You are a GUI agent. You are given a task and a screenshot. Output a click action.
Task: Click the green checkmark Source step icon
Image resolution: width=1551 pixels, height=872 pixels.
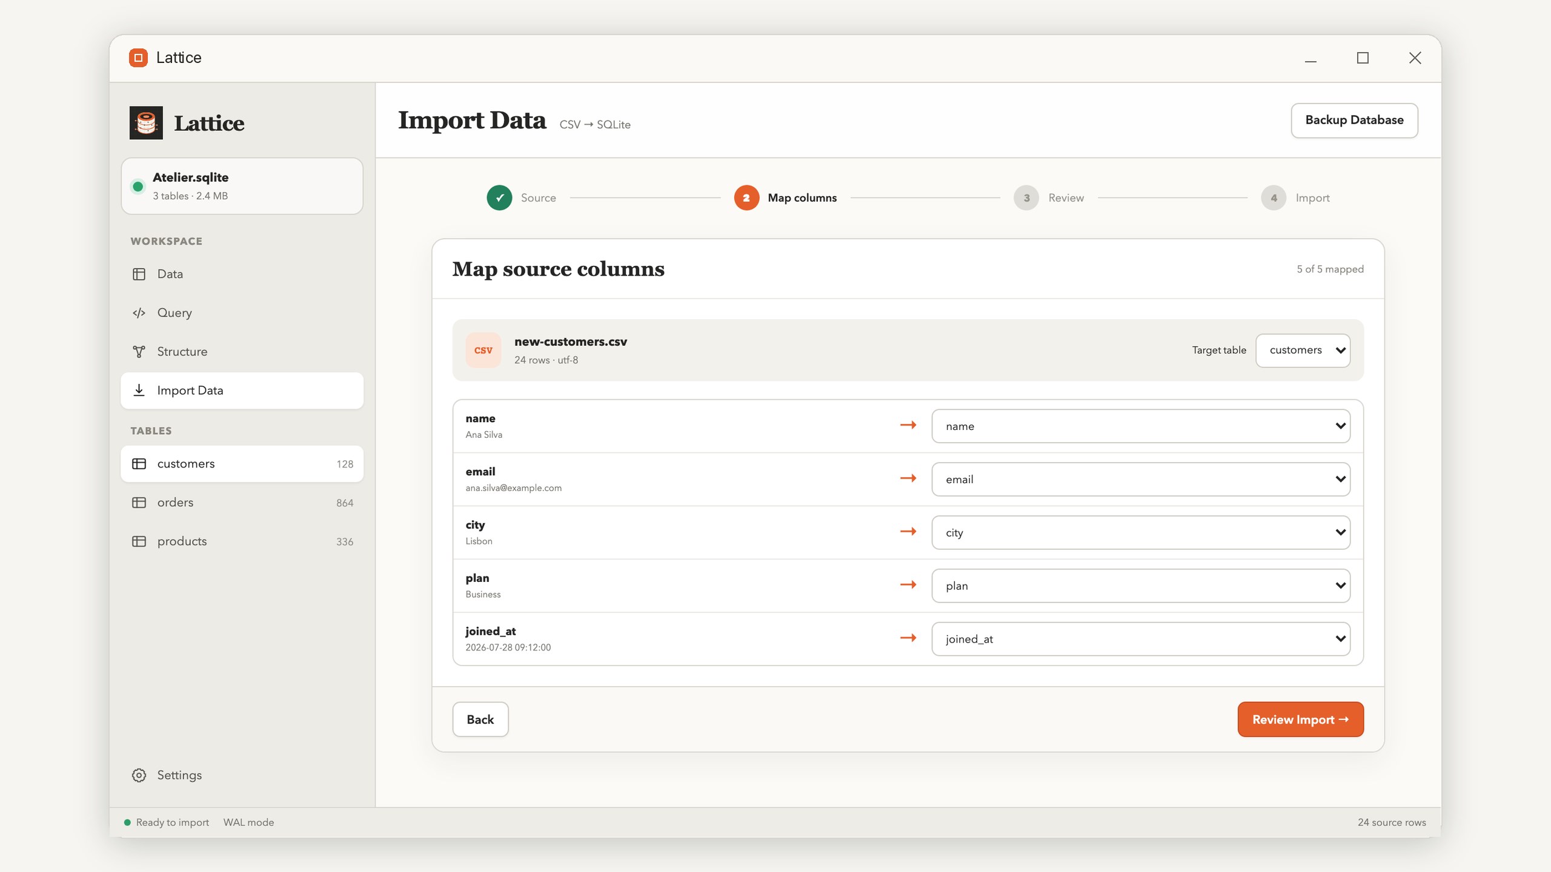point(499,198)
